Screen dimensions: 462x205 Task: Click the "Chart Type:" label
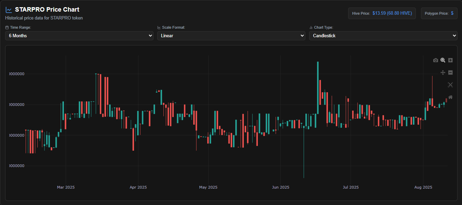click(x=324, y=27)
